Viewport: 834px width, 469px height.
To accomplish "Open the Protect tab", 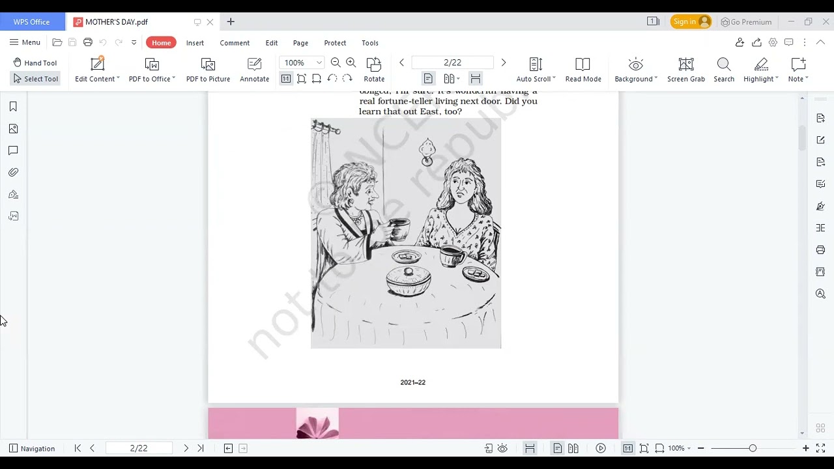I will (x=335, y=43).
